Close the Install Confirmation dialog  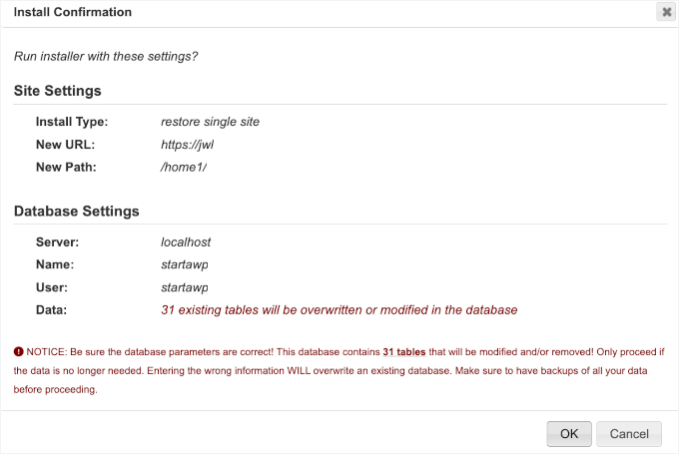pos(666,12)
